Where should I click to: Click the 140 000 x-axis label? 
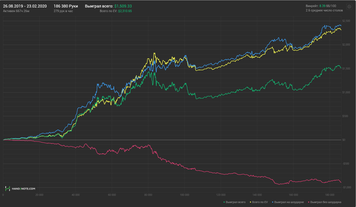(x=257, y=195)
